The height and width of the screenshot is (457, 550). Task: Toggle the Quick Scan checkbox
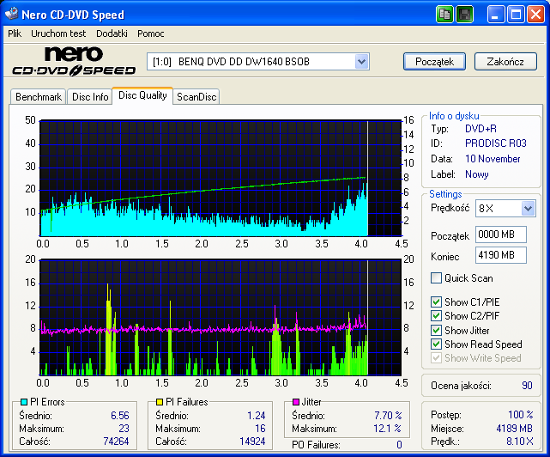point(436,277)
